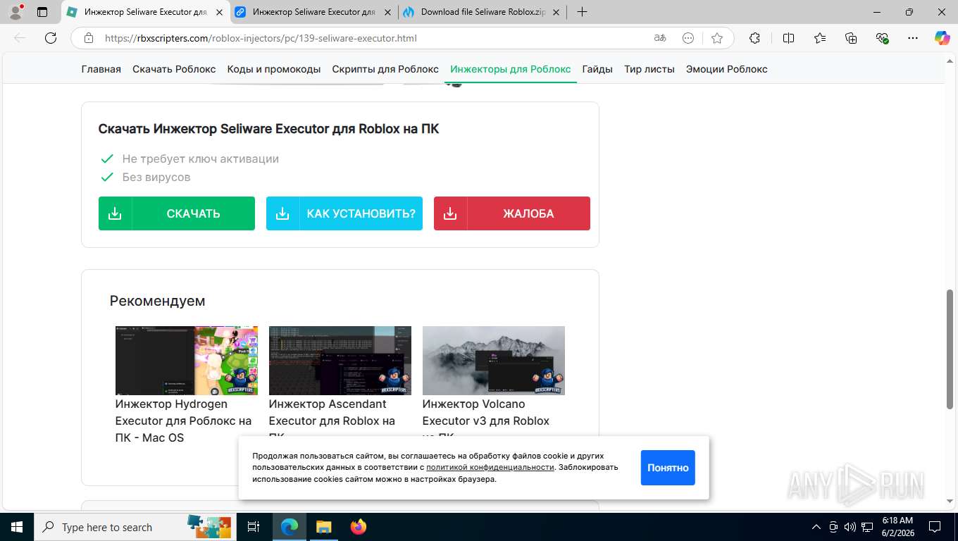The width and height of the screenshot is (958, 541).
Task: Open Copilot sidebar icon
Action: tap(942, 38)
